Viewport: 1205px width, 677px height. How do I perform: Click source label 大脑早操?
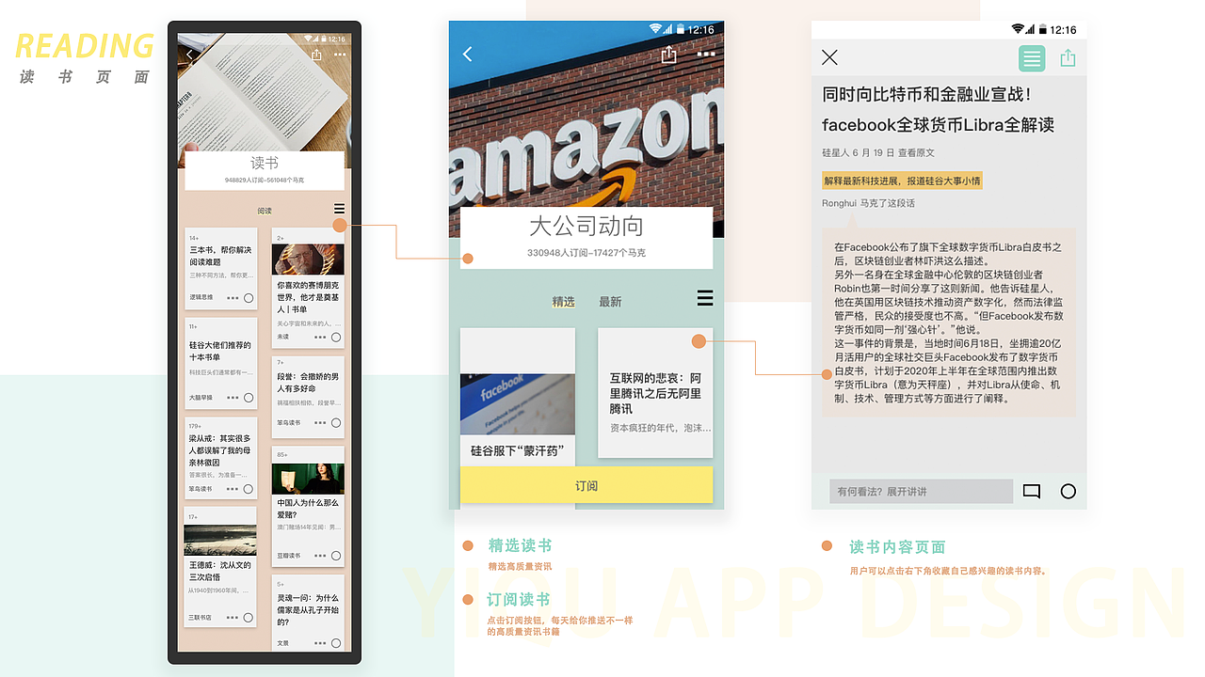coord(201,398)
